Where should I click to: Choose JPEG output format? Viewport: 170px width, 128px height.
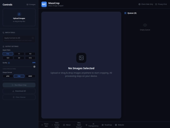pyautogui.click(x=8, y=76)
